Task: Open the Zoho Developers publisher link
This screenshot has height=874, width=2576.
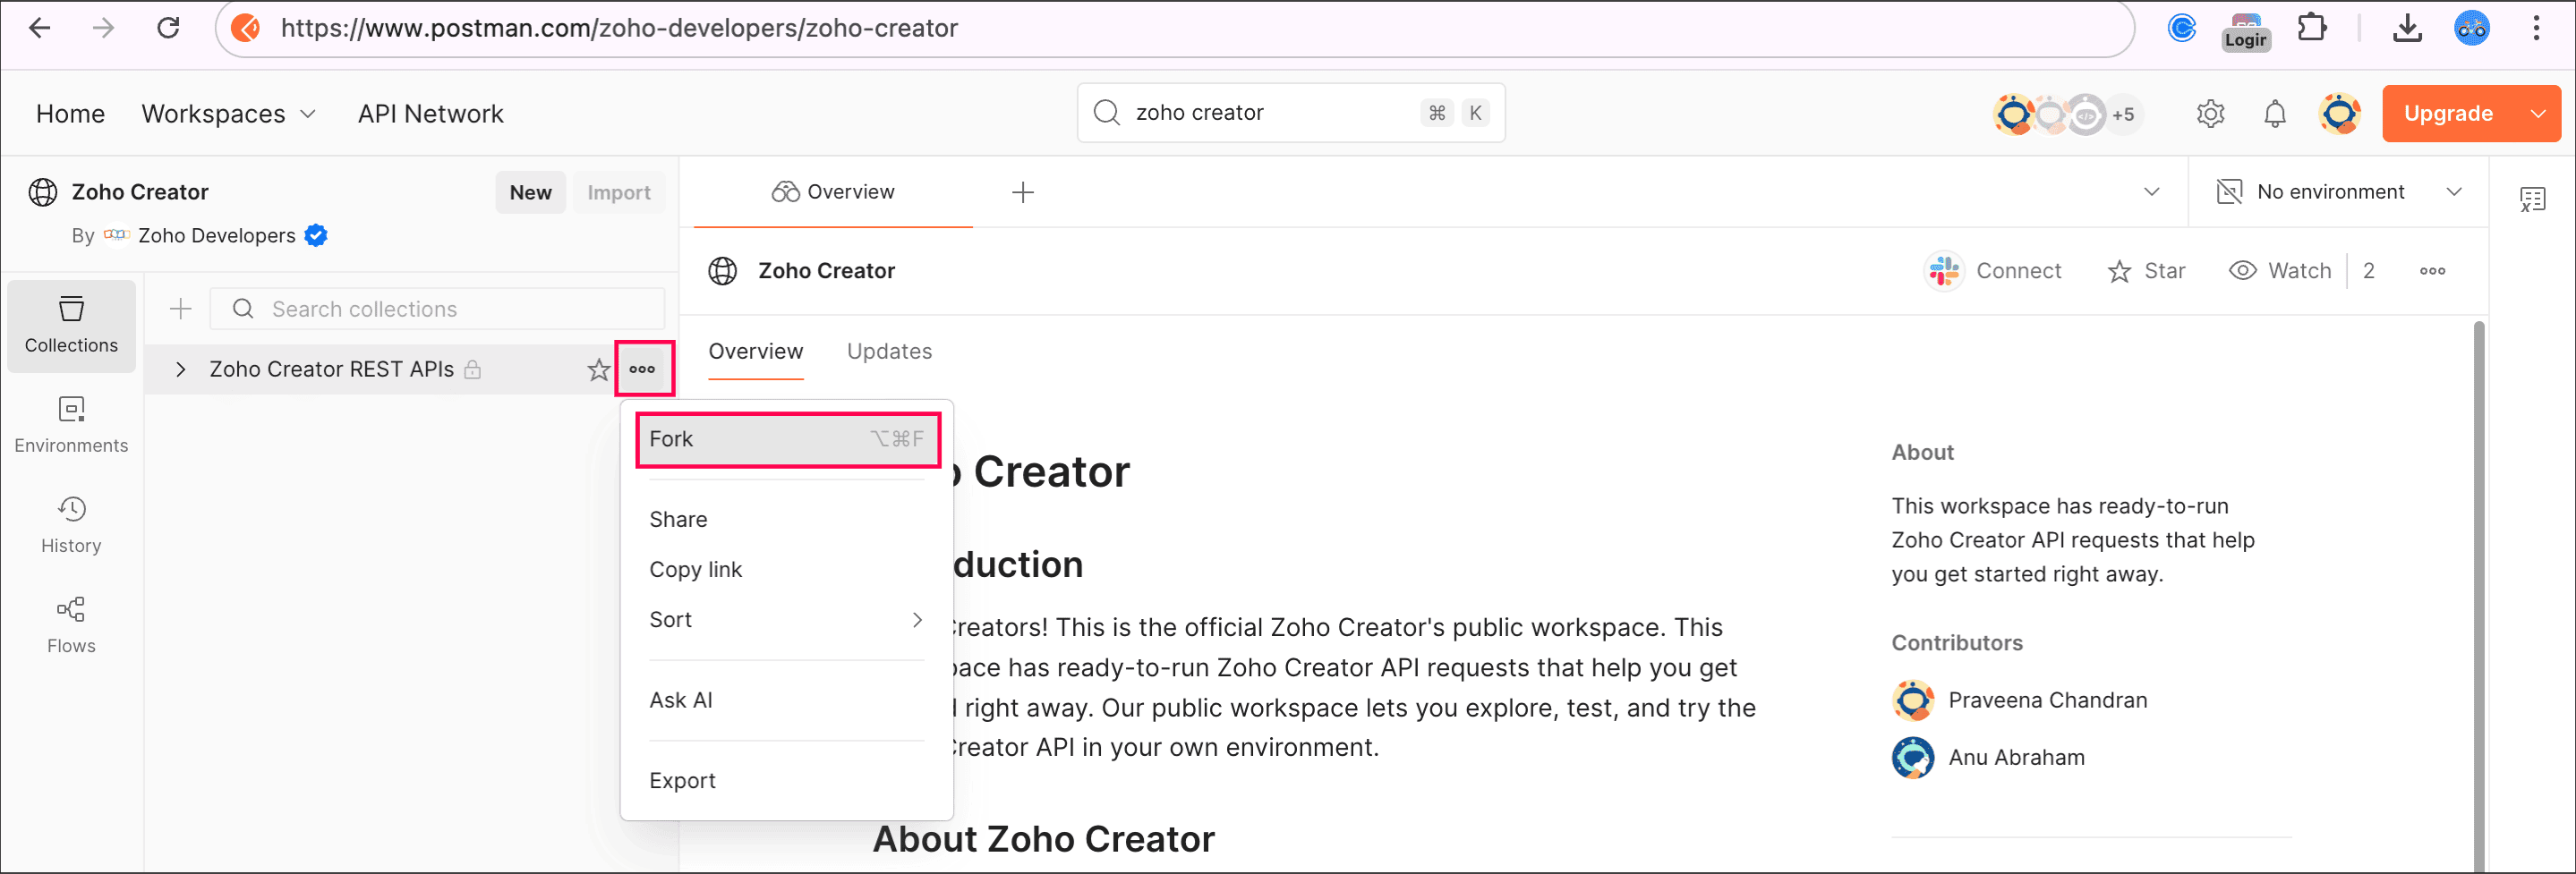Action: point(216,236)
